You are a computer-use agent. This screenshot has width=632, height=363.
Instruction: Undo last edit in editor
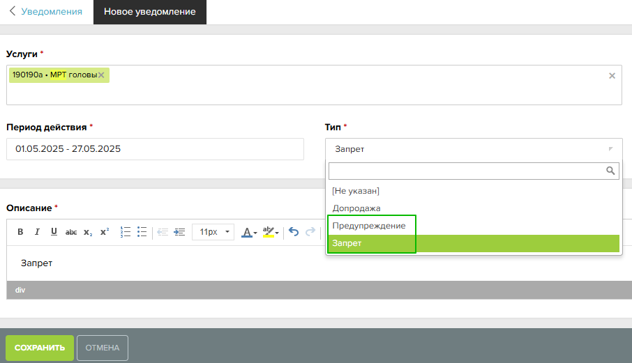click(294, 232)
